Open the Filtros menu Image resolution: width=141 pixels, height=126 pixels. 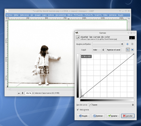pyautogui.click(x=70, y=15)
